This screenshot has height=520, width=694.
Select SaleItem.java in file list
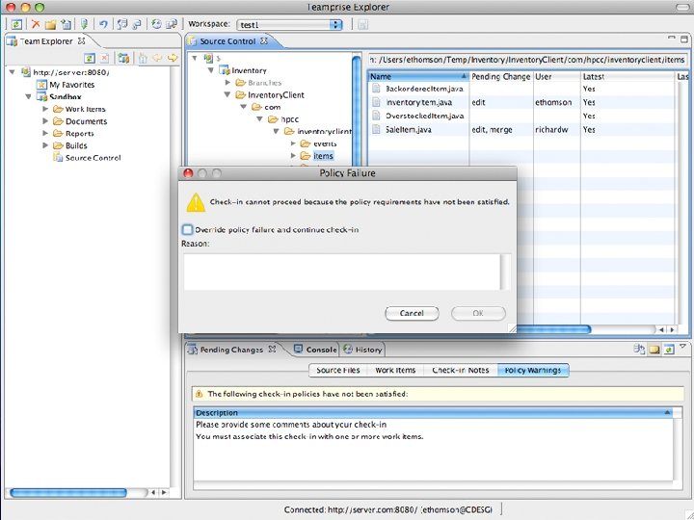click(408, 130)
